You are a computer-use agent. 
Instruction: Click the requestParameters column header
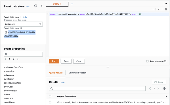coord(66,96)
